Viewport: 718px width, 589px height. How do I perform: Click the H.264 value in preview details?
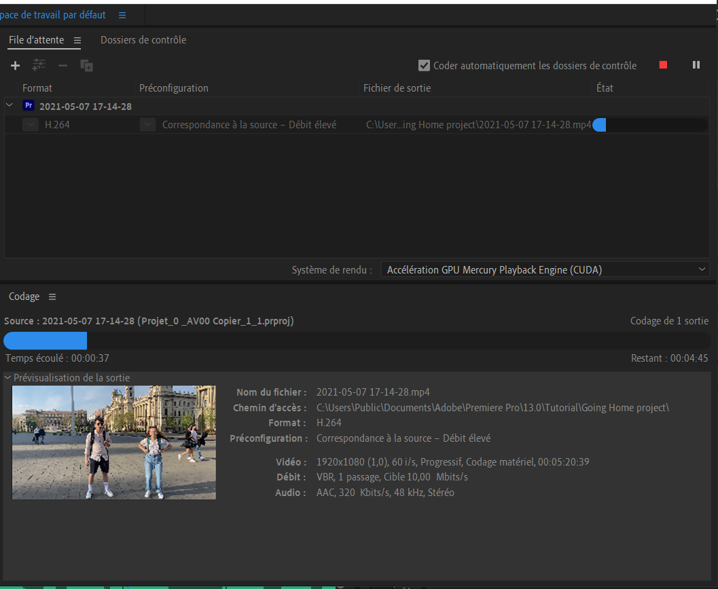tap(329, 423)
